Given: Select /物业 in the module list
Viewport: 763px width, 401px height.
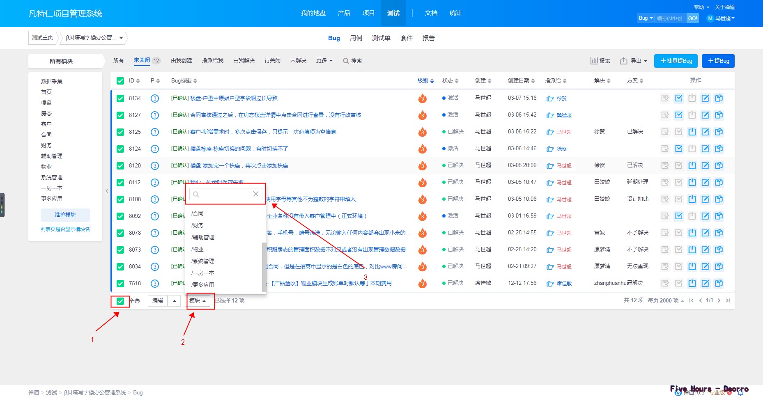Looking at the screenshot, I should [198, 249].
